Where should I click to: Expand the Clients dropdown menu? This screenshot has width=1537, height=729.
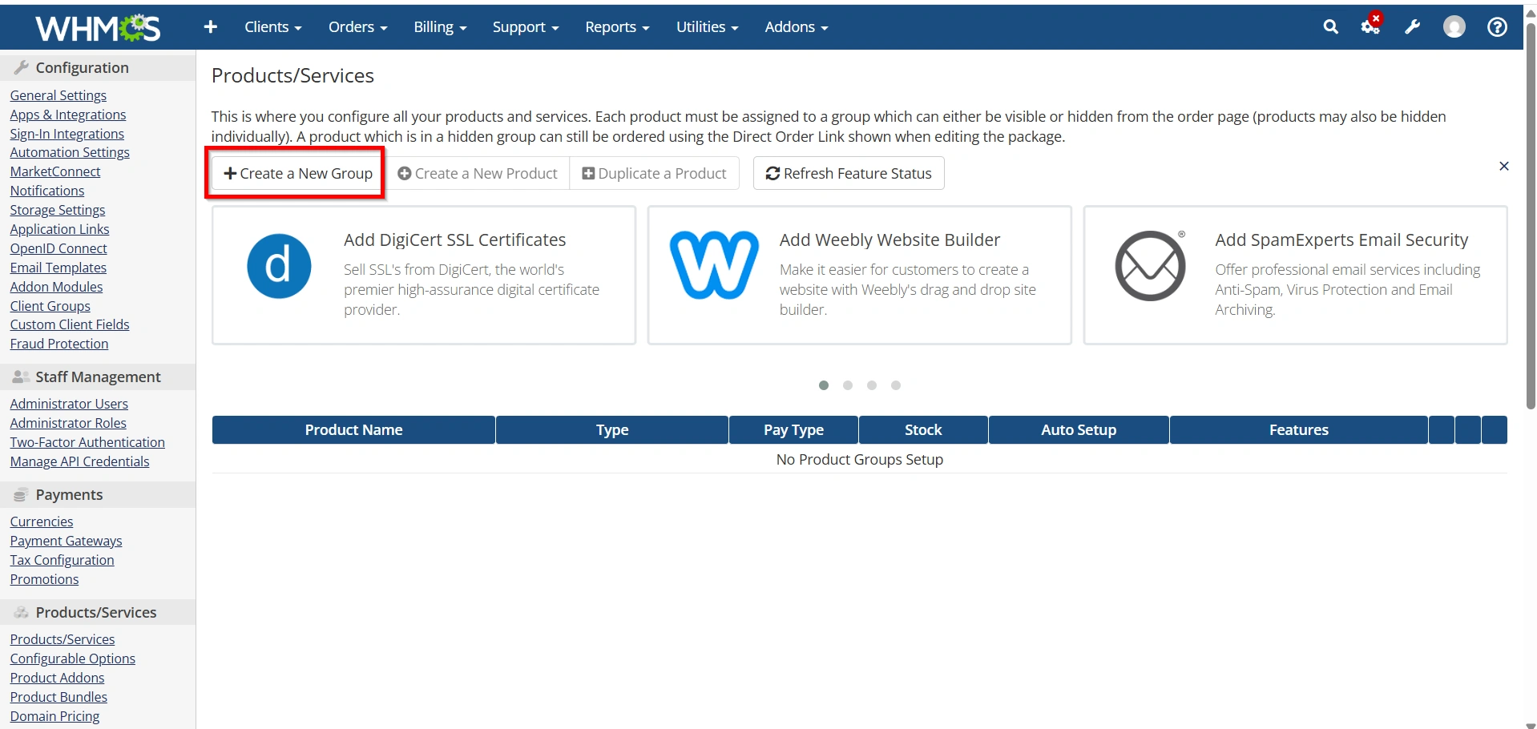(272, 27)
